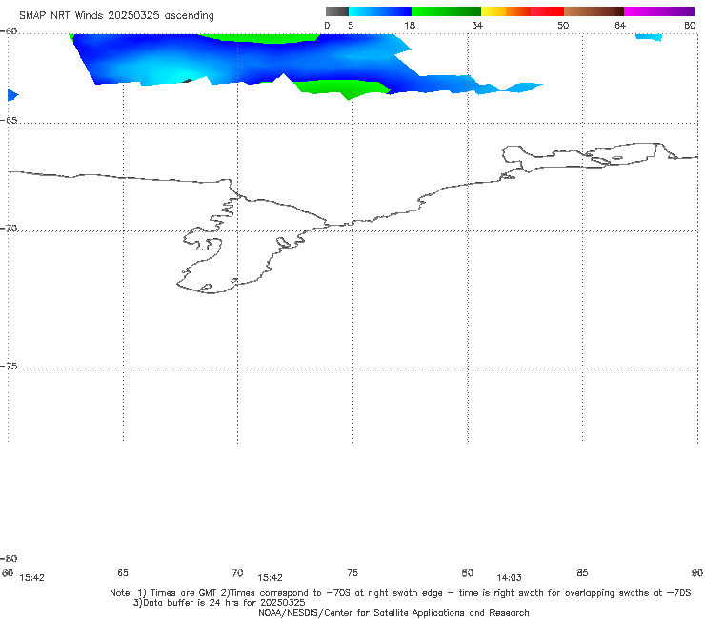Pick the red segment of the color bar
The width and height of the screenshot is (705, 619).
click(547, 11)
